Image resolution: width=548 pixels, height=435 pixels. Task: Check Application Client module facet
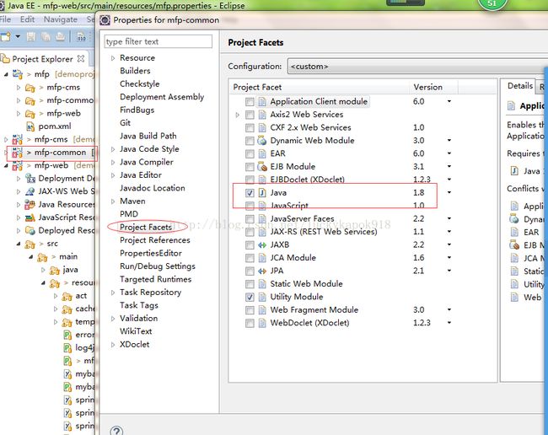coord(250,102)
